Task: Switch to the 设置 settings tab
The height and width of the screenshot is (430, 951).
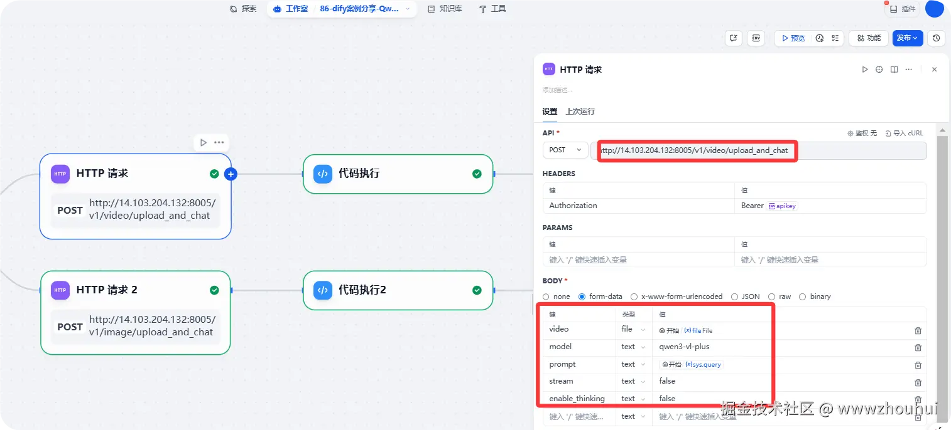Action: coord(550,111)
